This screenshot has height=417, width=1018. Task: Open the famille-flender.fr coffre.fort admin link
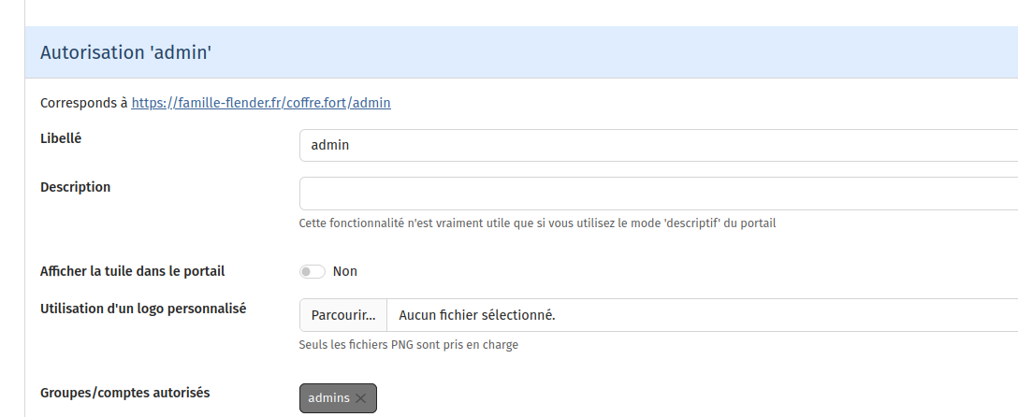(261, 103)
